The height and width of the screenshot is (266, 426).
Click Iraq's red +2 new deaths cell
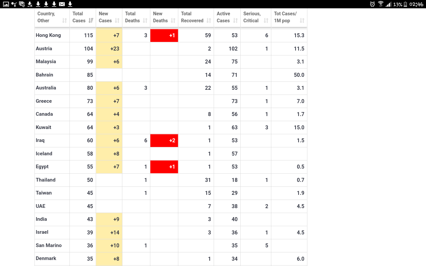[164, 140]
